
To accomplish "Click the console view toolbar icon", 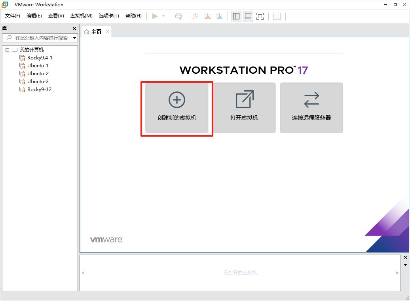I will click(277, 16).
